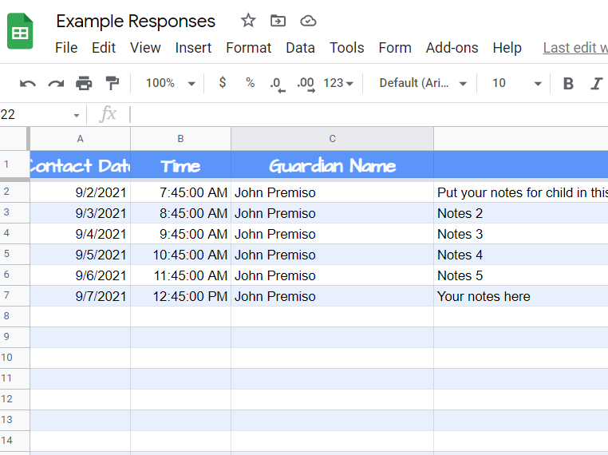Image resolution: width=608 pixels, height=455 pixels.
Task: Click the Guardian Name header cell
Action: click(x=332, y=165)
